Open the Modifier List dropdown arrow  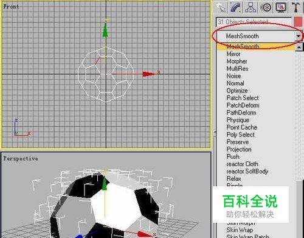tap(299, 37)
